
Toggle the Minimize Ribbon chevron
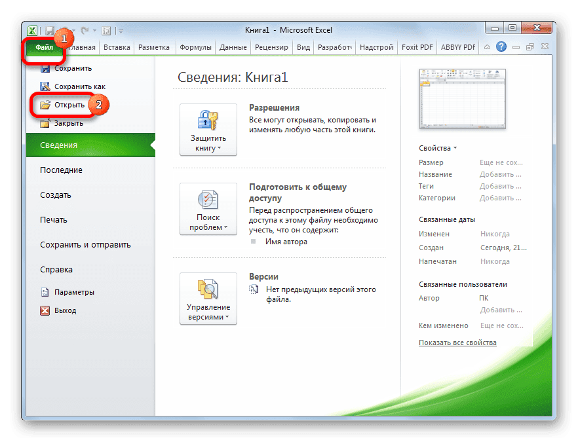[x=488, y=47]
